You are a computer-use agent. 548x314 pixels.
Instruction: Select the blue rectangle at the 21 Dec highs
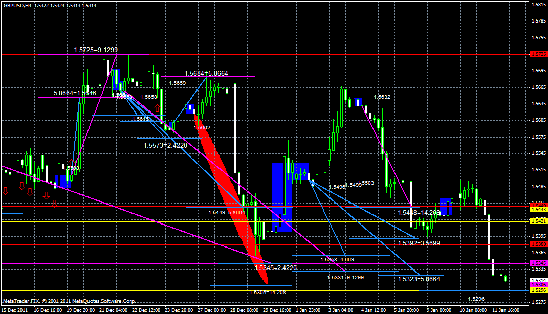tap(117, 79)
